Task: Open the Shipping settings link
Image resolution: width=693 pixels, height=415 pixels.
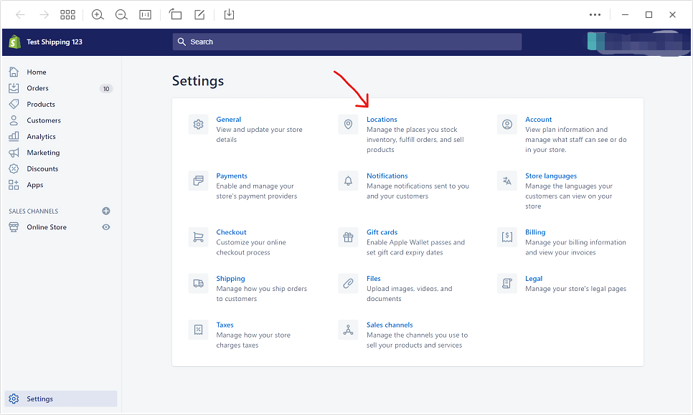Action: click(x=230, y=278)
